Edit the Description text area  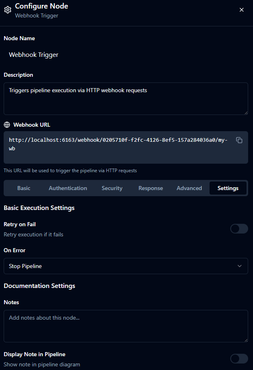125,98
